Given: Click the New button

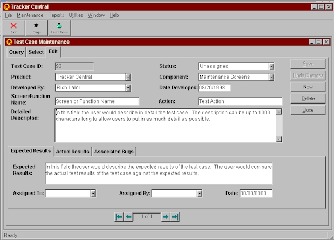Looking at the screenshot, I should click(x=308, y=87).
